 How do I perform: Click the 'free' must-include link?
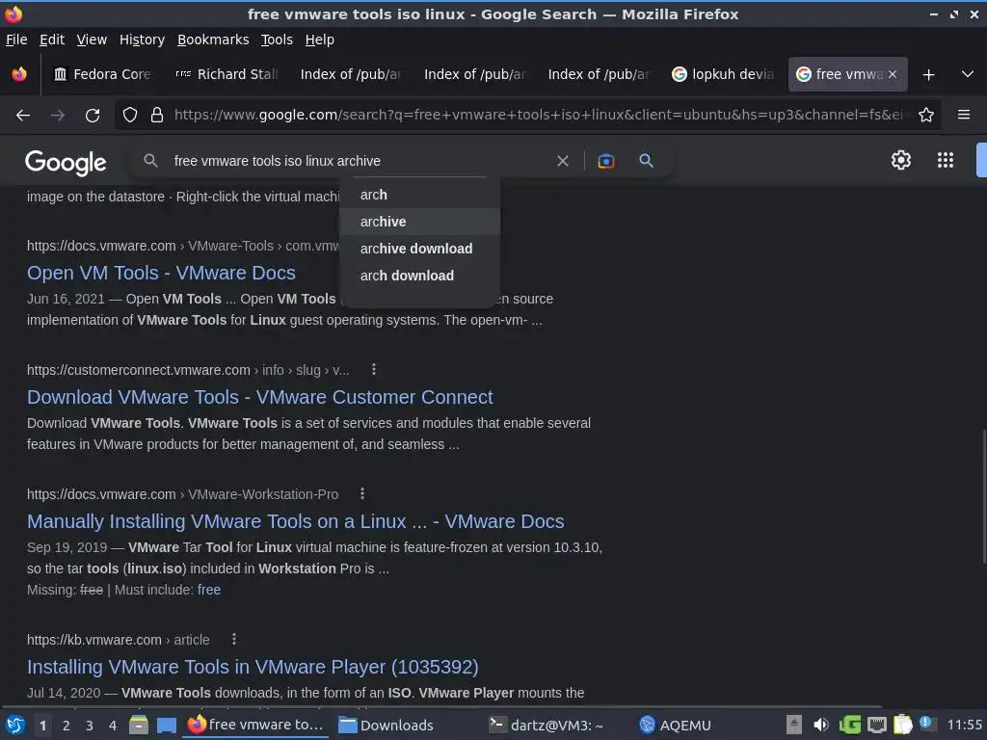(x=209, y=591)
